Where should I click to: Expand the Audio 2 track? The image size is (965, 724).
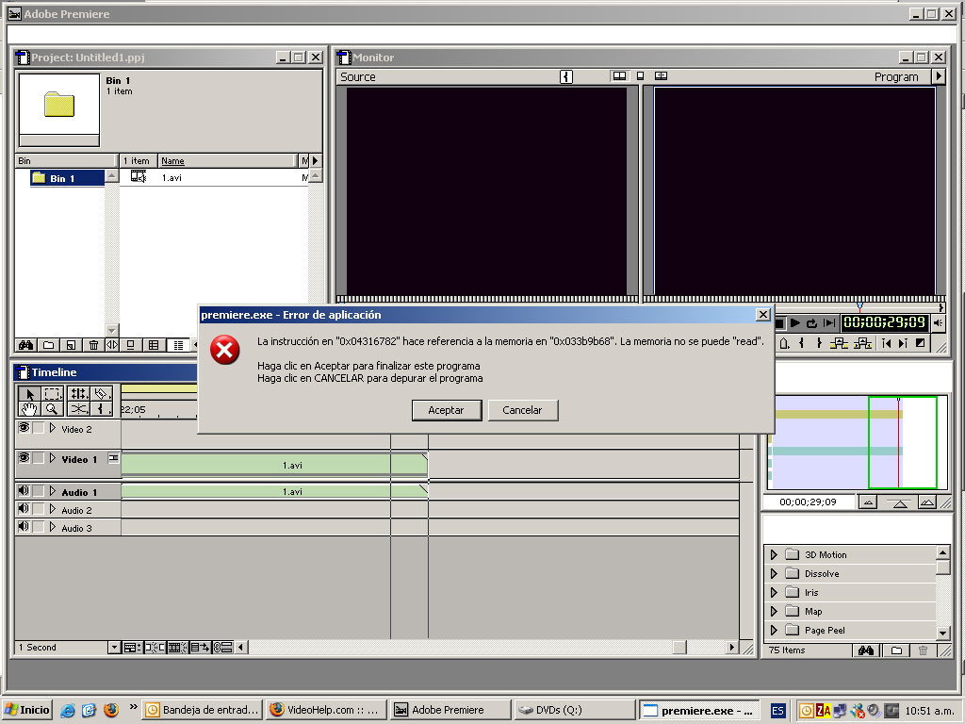pos(53,509)
